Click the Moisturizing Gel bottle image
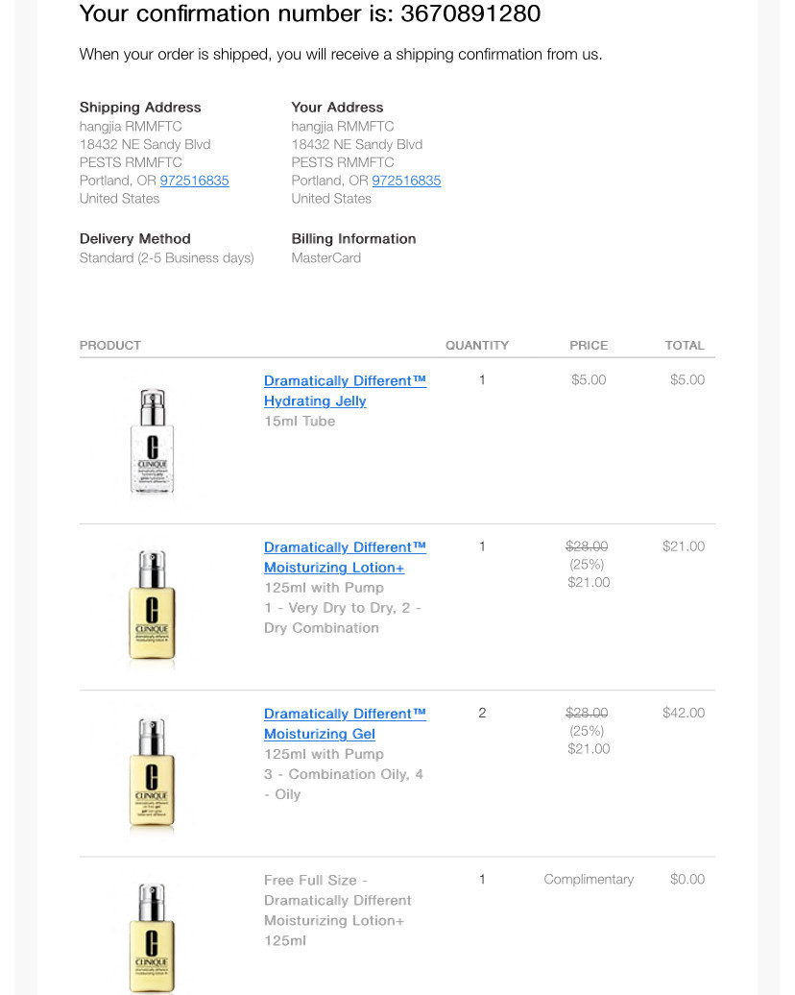 [x=153, y=773]
